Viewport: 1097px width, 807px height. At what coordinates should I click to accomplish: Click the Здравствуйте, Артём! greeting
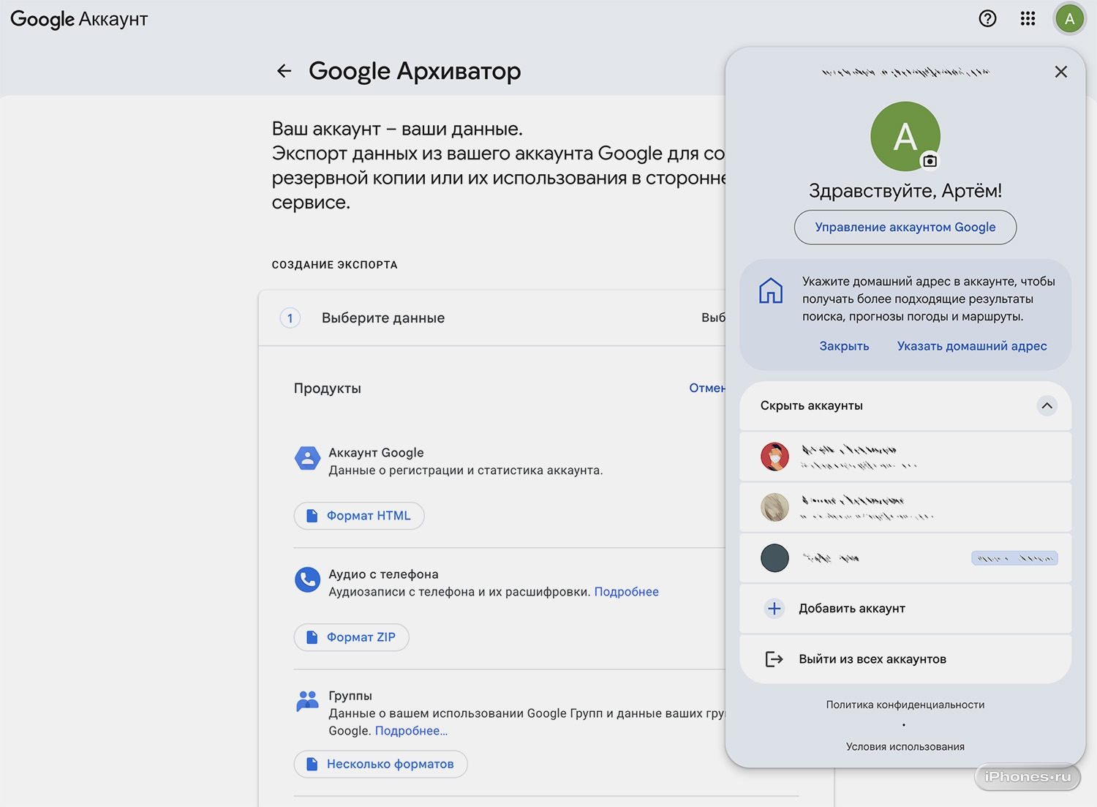coord(905,191)
